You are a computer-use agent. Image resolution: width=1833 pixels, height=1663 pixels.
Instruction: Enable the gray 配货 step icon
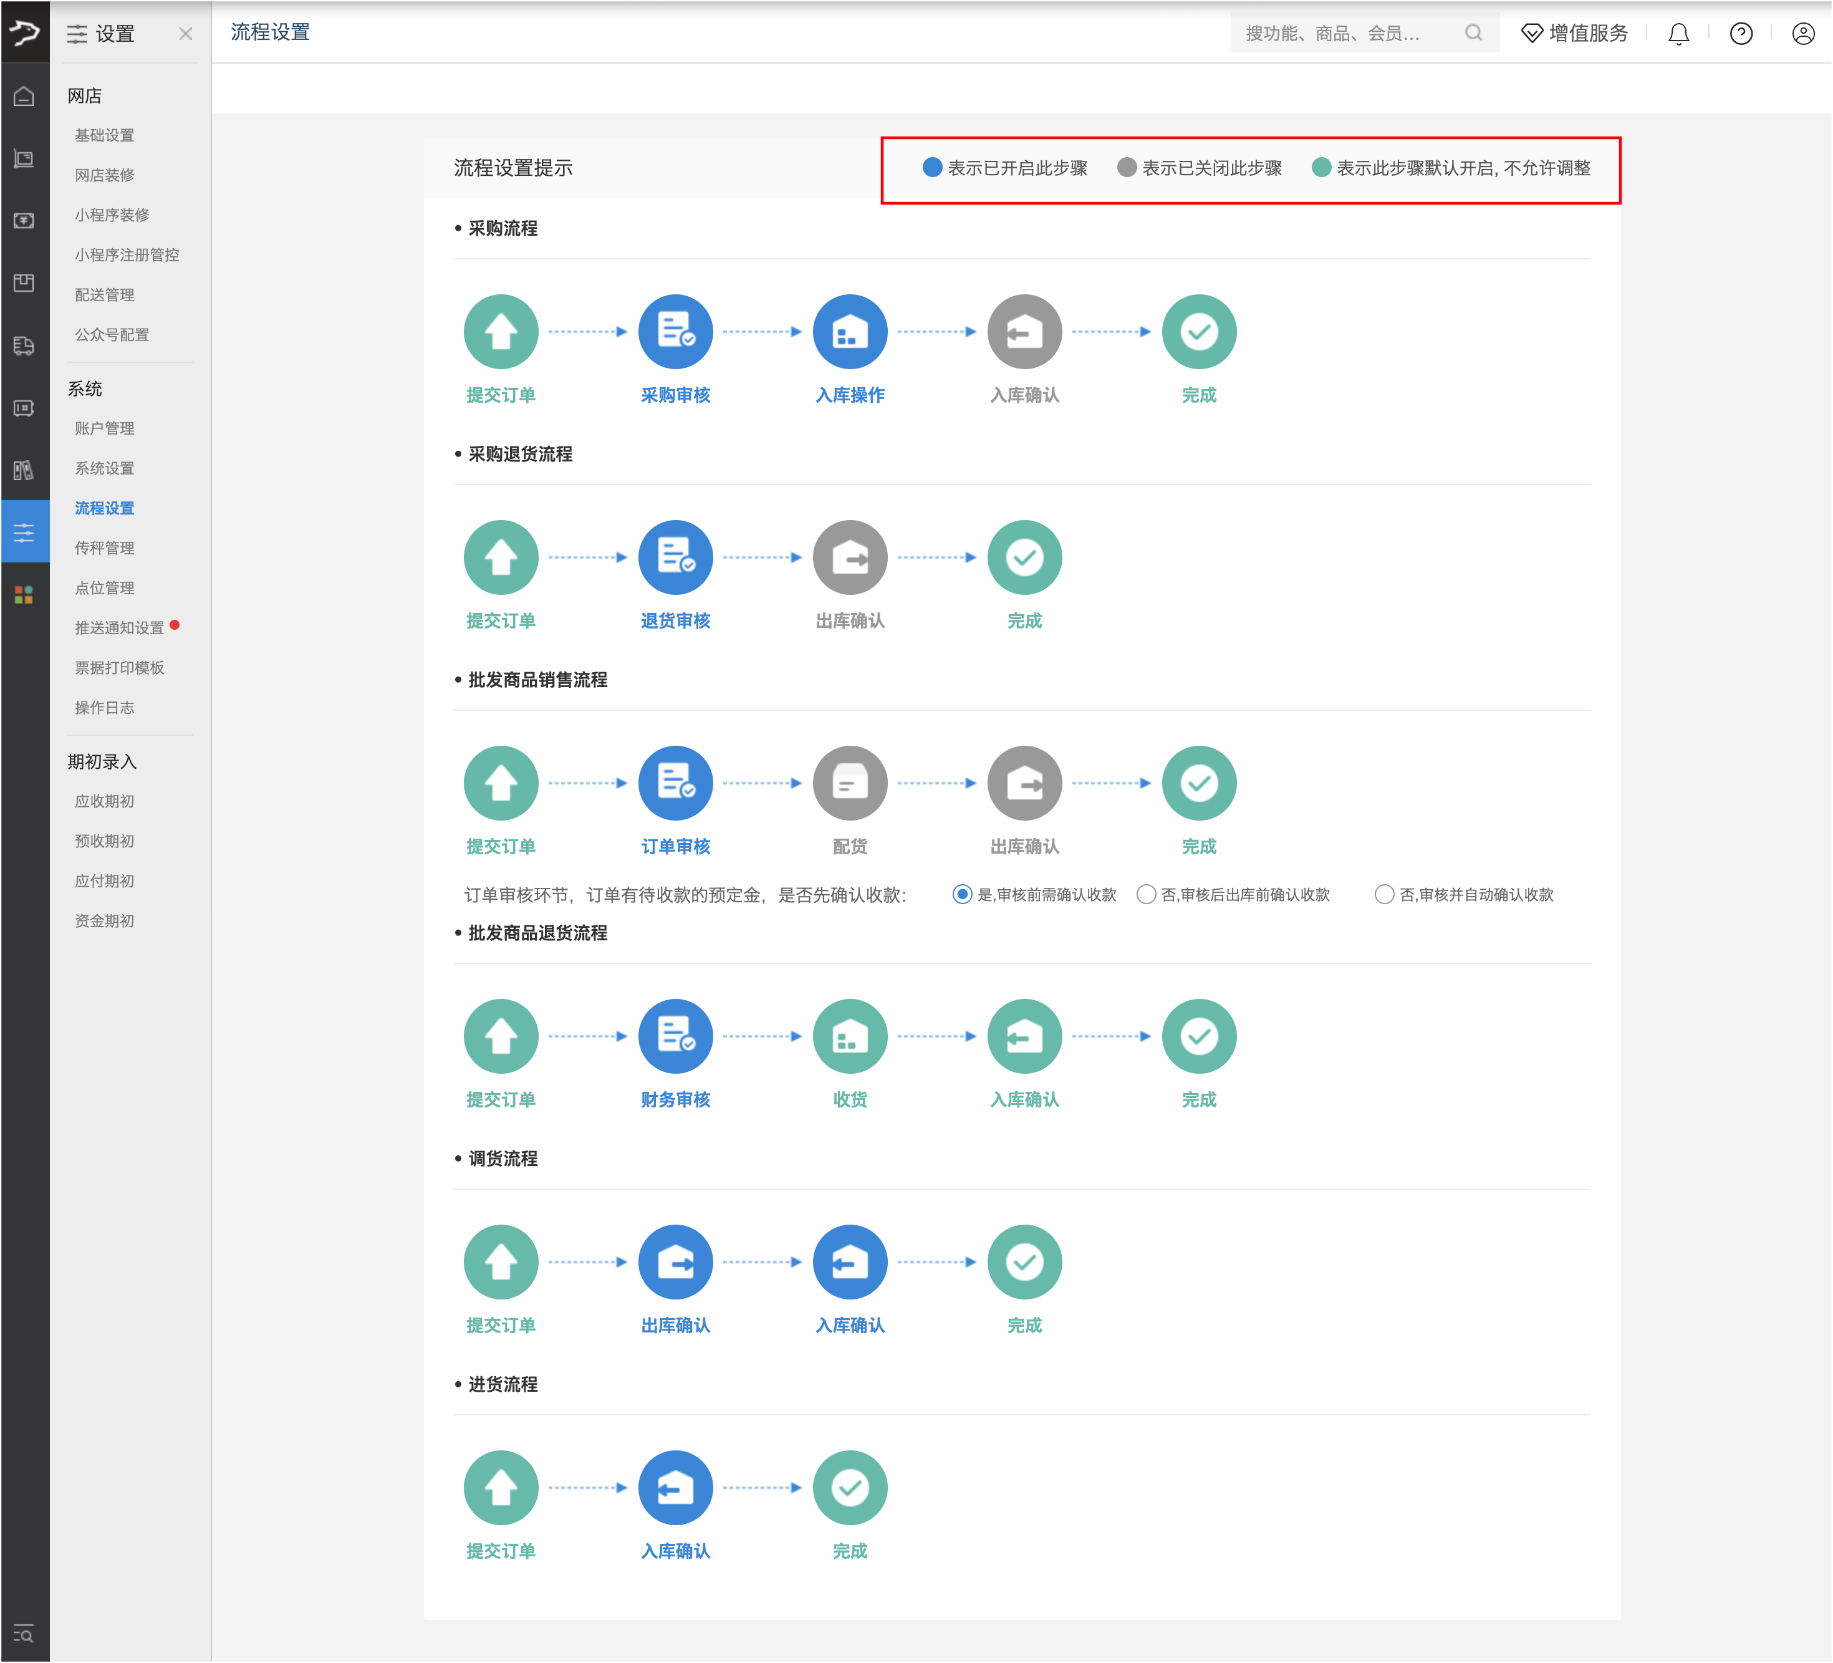(x=849, y=783)
